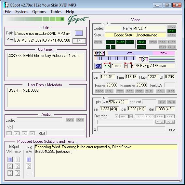
Task: Click the VSS statistics icon
Action: pos(98,66)
